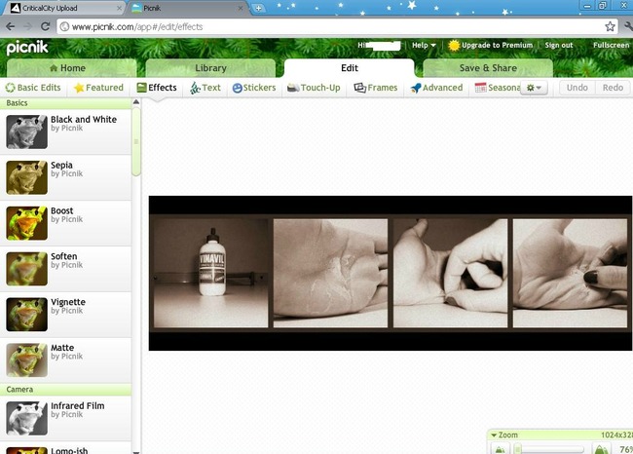
Task: Click the zoom out mountain icon
Action: 500,449
